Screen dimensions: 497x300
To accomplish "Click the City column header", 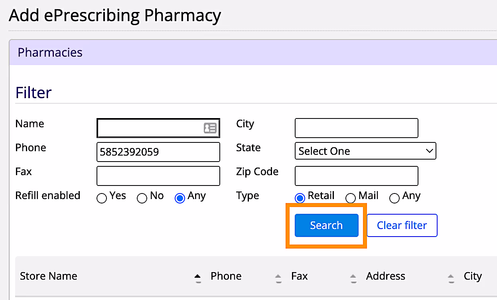I will 473,276.
